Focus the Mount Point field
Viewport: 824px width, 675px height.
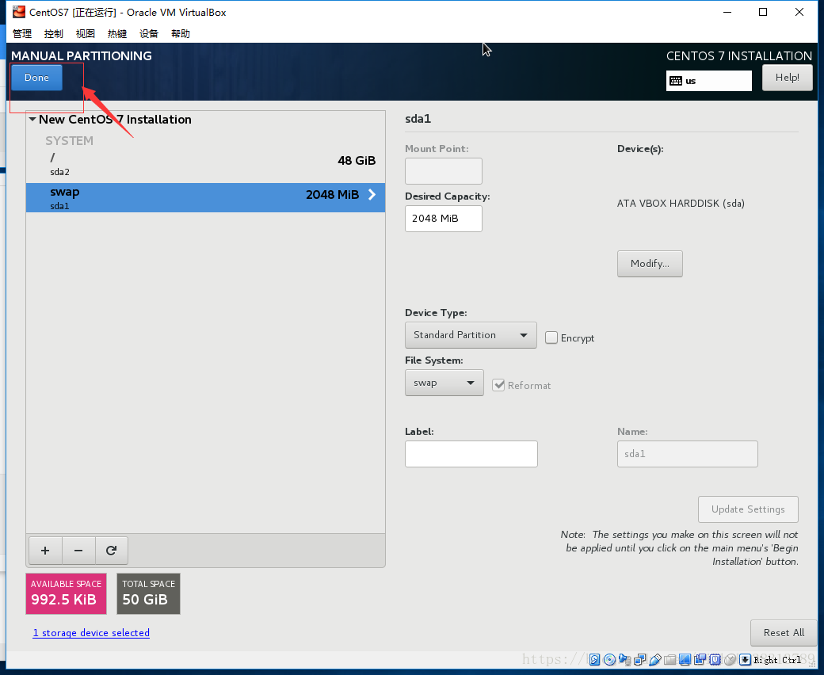(x=444, y=171)
